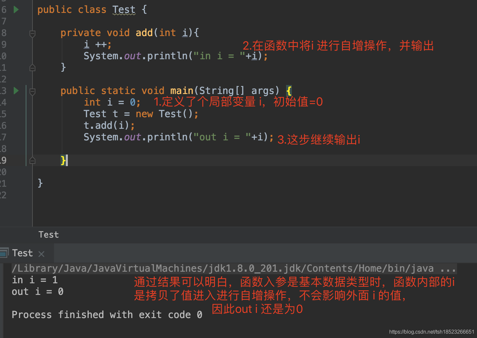
Task: Click the run tool window icon beside the Test tab
Action: click(x=4, y=253)
